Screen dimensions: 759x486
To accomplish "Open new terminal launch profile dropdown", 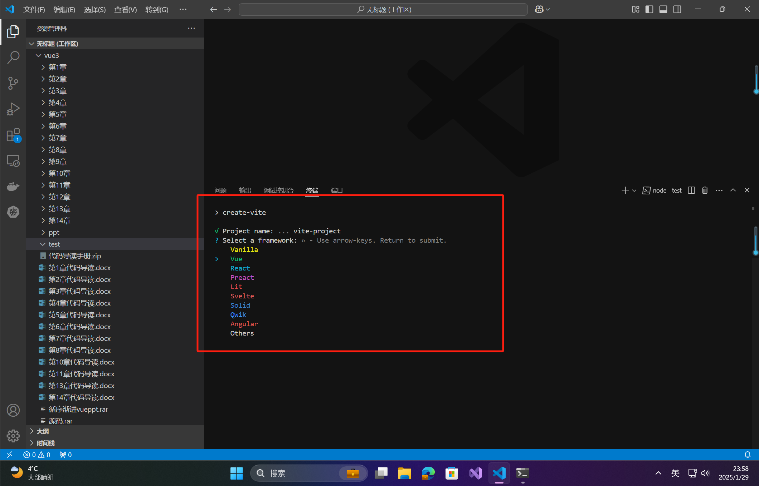I will (x=634, y=191).
